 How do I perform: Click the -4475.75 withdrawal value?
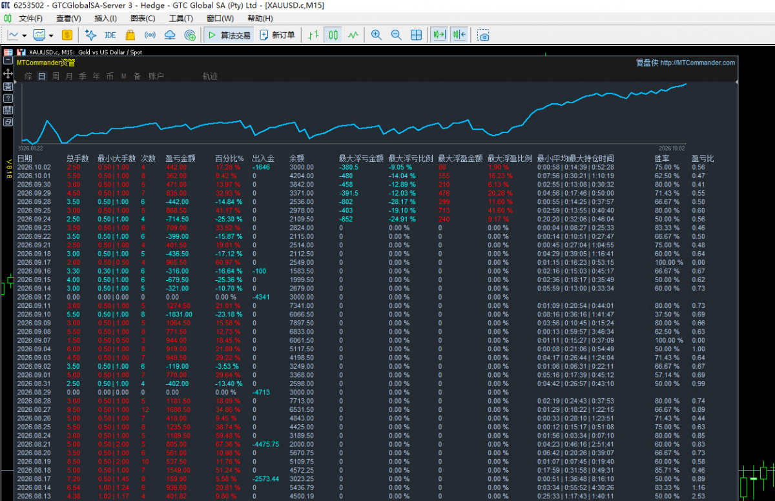265,444
